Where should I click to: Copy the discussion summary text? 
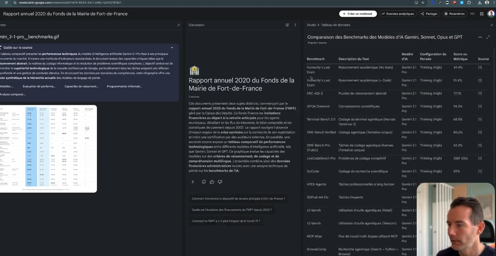(x=204, y=182)
